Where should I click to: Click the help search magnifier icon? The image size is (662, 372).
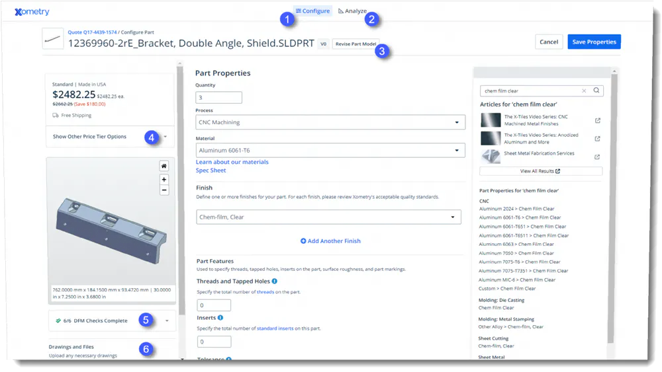pyautogui.click(x=596, y=90)
